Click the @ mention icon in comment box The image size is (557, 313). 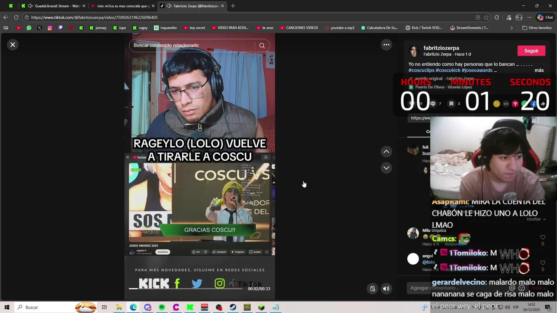pos(512,288)
